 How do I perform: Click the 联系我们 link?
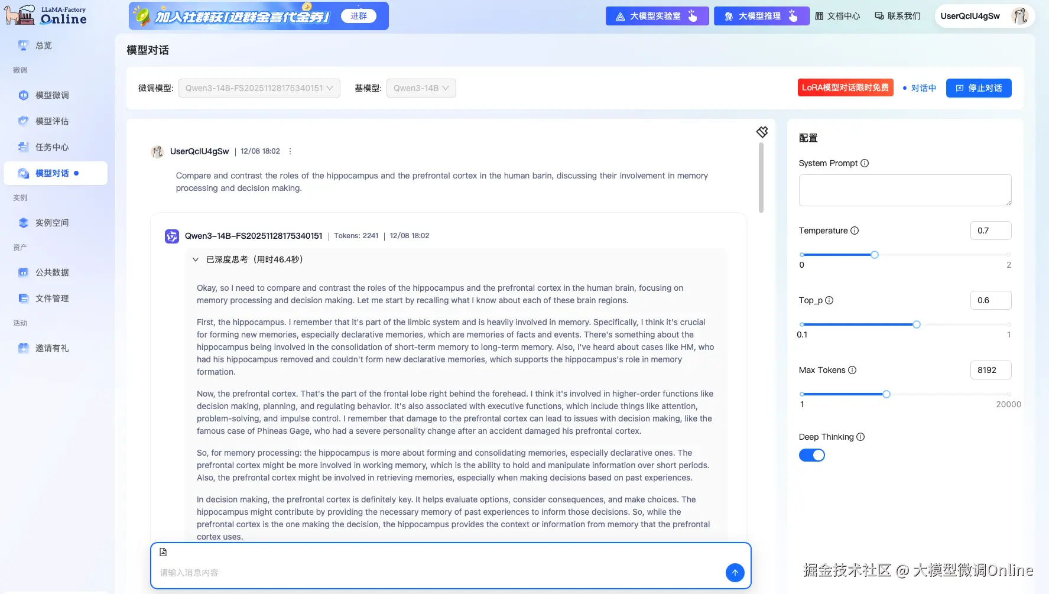[898, 16]
